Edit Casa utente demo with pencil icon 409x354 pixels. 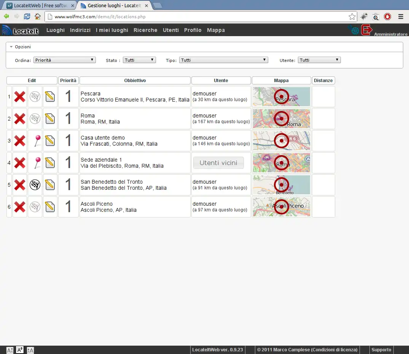(x=50, y=141)
